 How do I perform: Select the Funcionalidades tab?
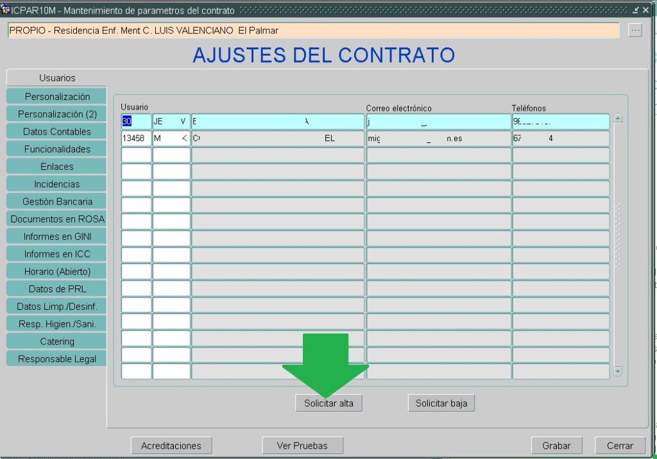click(x=56, y=149)
